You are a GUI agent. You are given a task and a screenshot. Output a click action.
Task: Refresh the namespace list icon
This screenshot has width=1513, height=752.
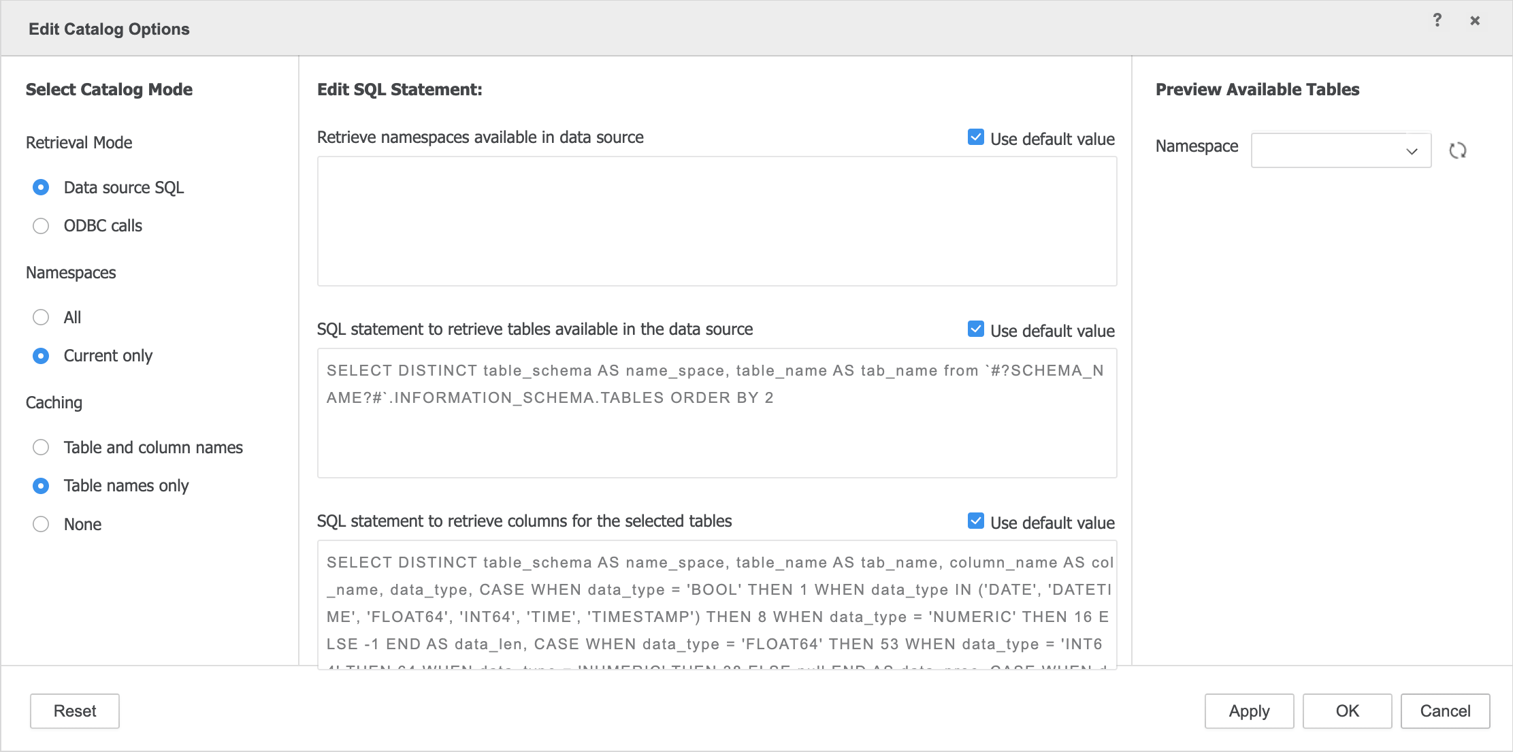pyautogui.click(x=1457, y=150)
